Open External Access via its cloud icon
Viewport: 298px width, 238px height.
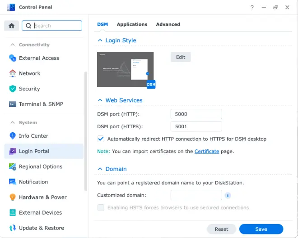(x=13, y=58)
